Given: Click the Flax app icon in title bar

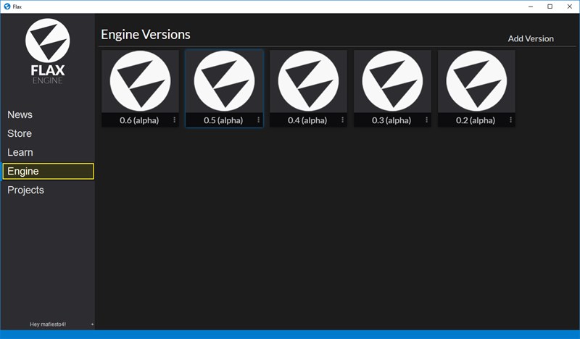Looking at the screenshot, I should click(7, 7).
